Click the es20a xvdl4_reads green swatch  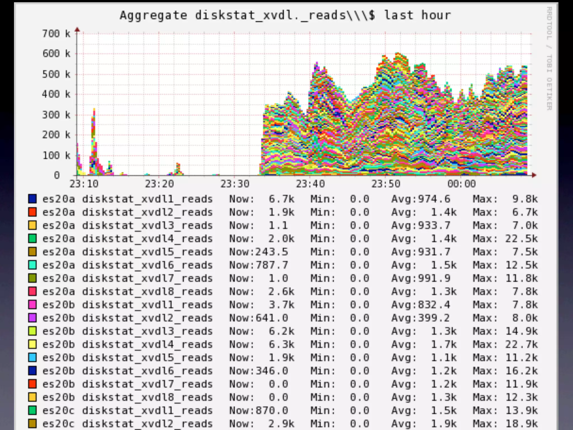pos(32,239)
